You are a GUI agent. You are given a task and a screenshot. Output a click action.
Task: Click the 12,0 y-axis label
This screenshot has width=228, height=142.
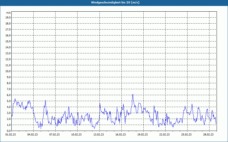click(x=8, y=59)
